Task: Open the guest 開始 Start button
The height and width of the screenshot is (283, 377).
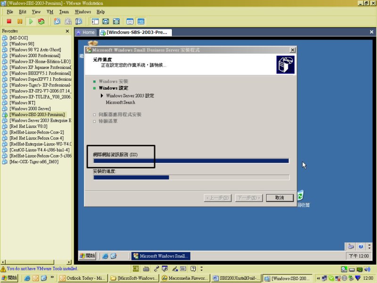Action: 88,256
